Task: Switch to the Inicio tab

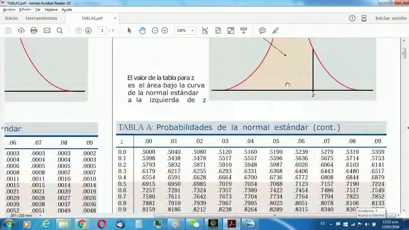Action: coord(12,18)
